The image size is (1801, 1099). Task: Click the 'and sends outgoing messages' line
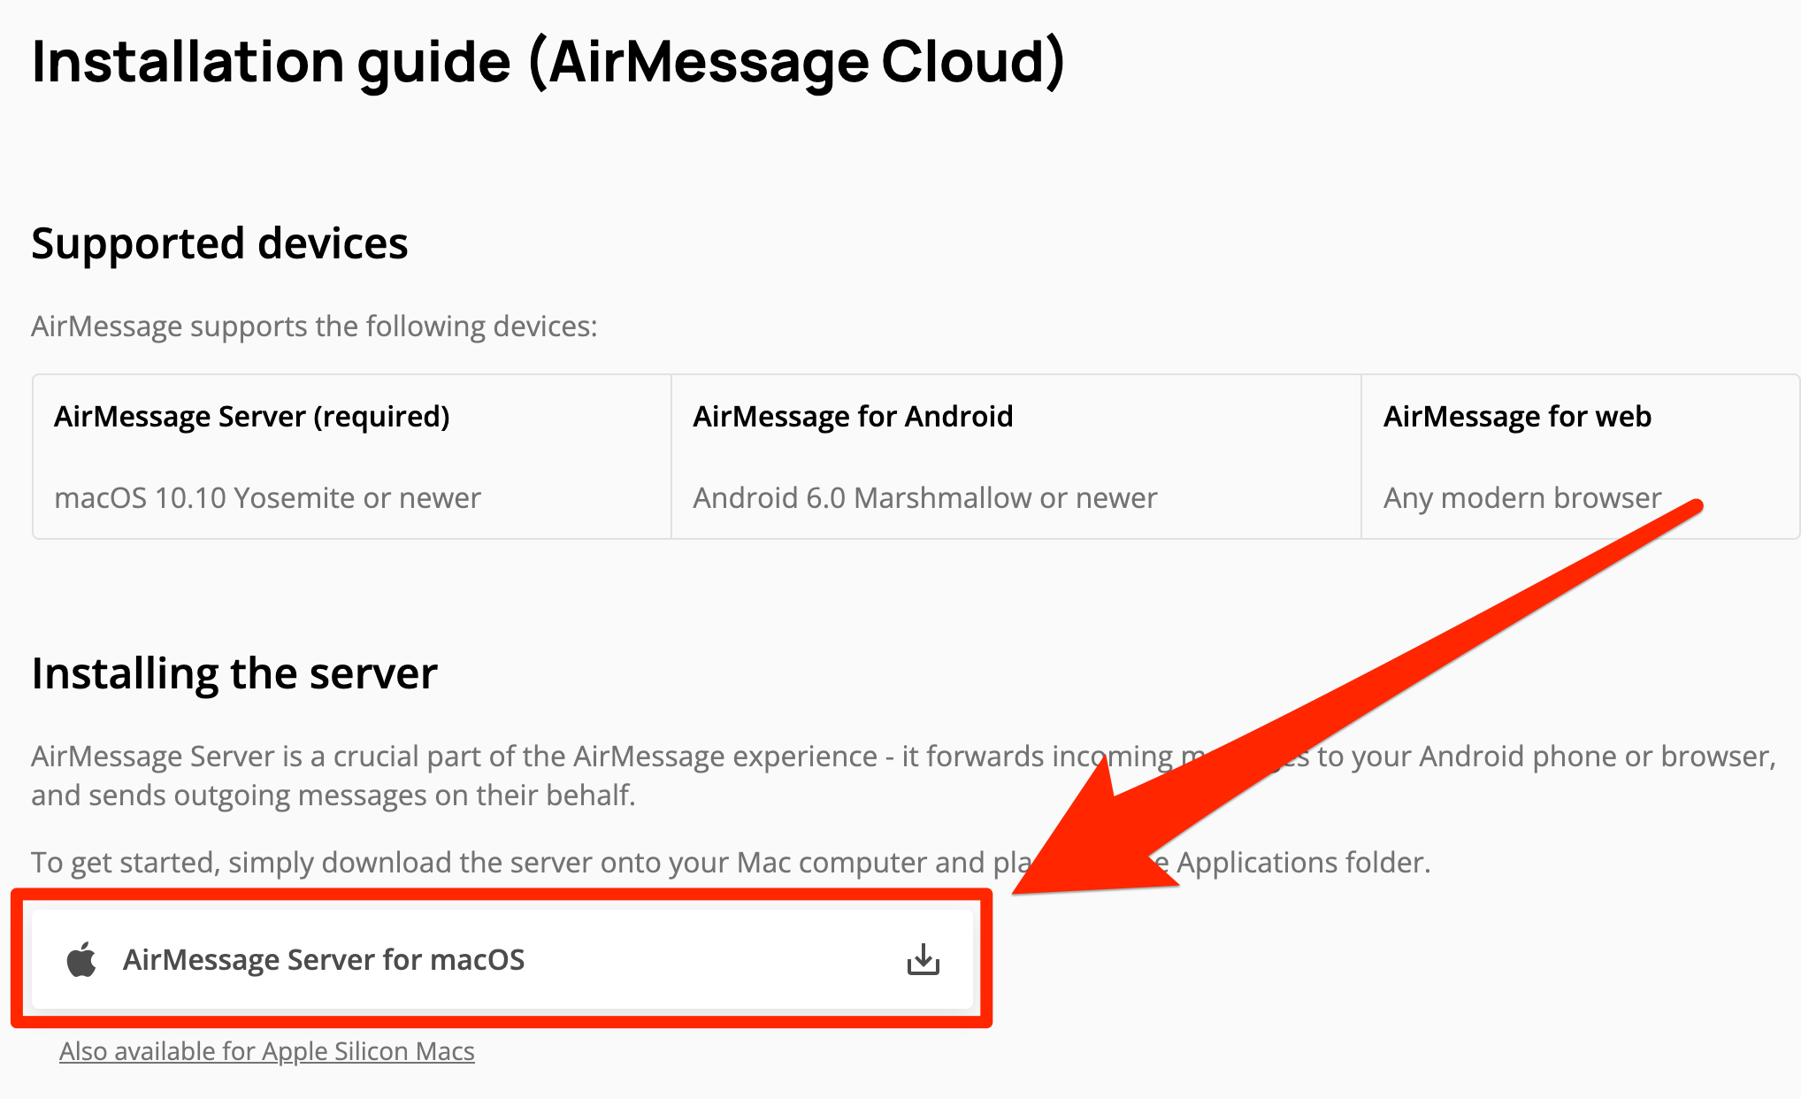click(x=333, y=795)
